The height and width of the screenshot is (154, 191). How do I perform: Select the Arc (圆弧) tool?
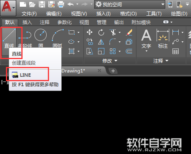(57, 38)
